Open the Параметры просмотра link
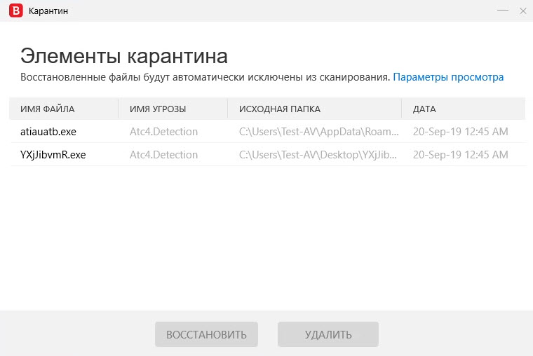The height and width of the screenshot is (356, 533). coord(448,77)
